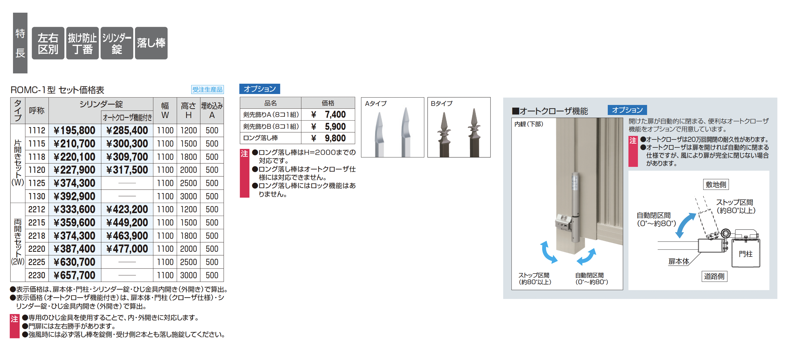Click the 剣先飾りB(8コ1組) row name
The height and width of the screenshot is (347, 788).
coord(271,126)
